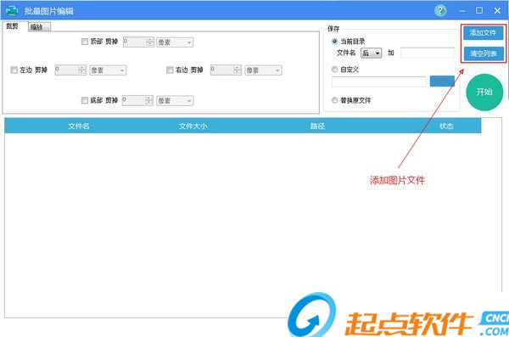Click the green 开始 button
This screenshot has width=509, height=337.
pyautogui.click(x=484, y=93)
